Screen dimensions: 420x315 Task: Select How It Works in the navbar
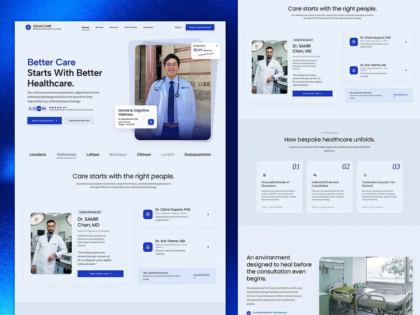click(x=131, y=27)
